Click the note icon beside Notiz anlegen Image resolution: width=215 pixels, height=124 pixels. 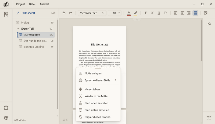pos(80,73)
